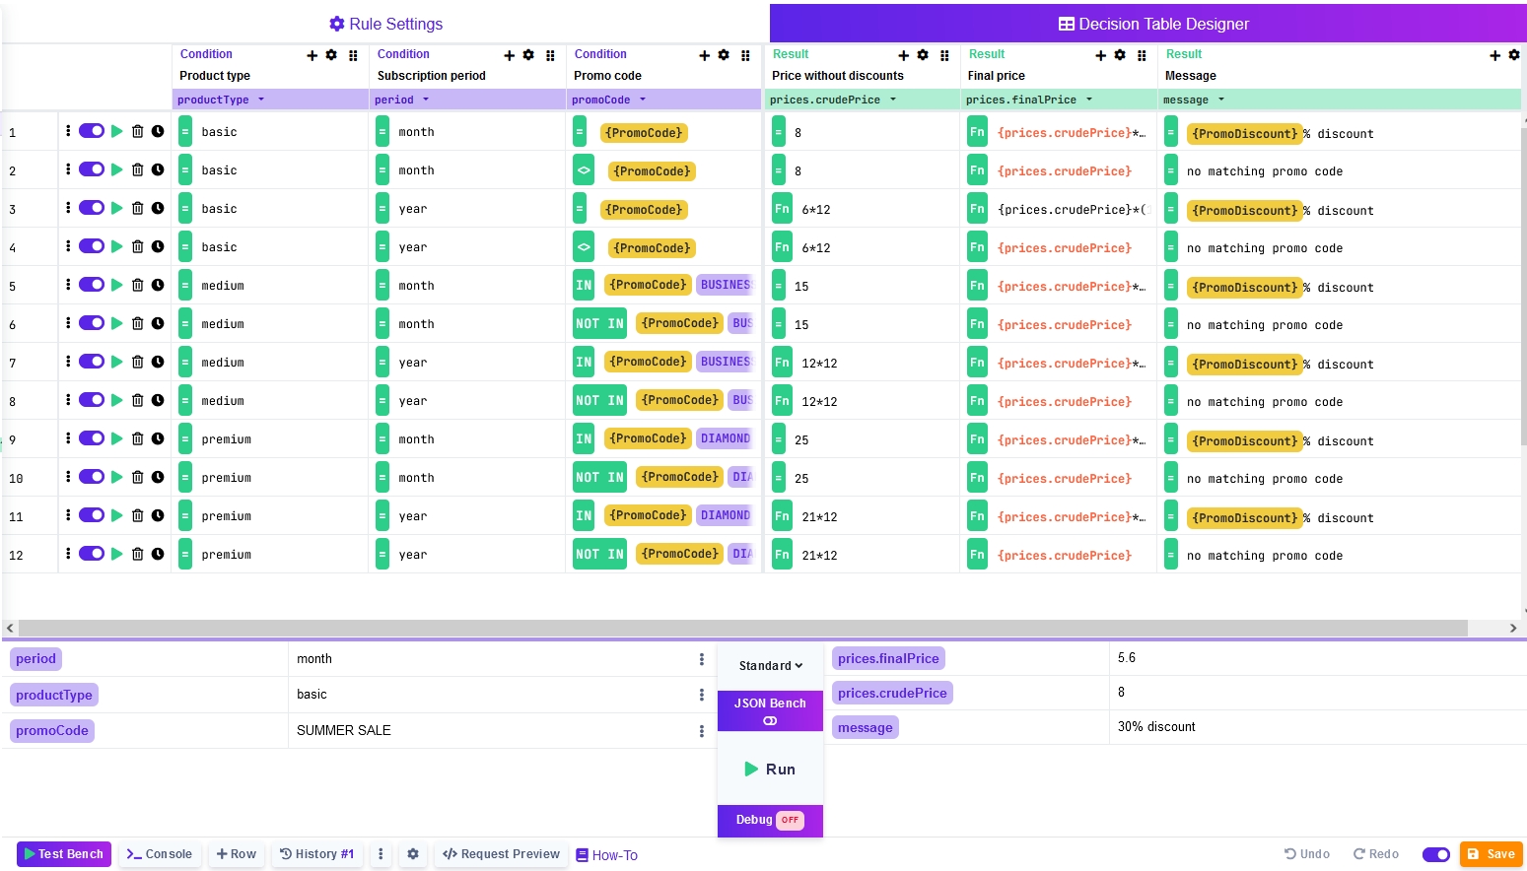Expand the productType column dropdown
This screenshot has width=1527, height=871.
point(261,100)
